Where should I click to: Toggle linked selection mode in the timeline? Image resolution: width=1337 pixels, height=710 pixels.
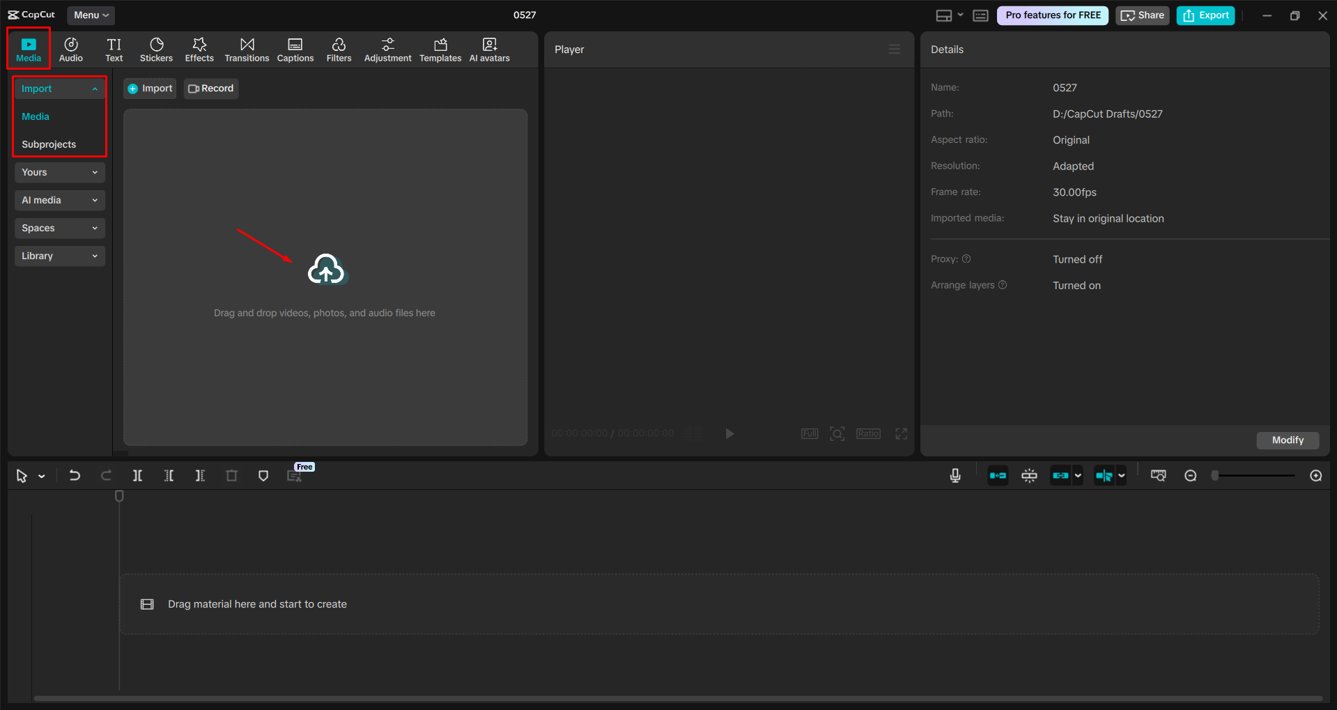click(x=1061, y=475)
